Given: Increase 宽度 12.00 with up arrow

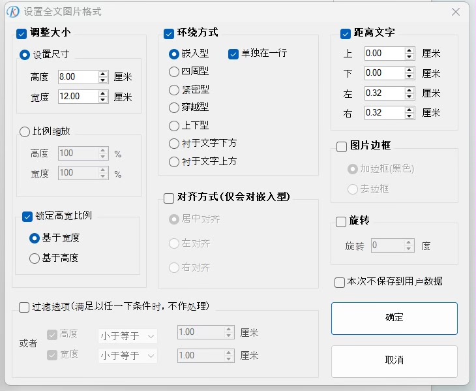Looking at the screenshot, I should [103, 93].
